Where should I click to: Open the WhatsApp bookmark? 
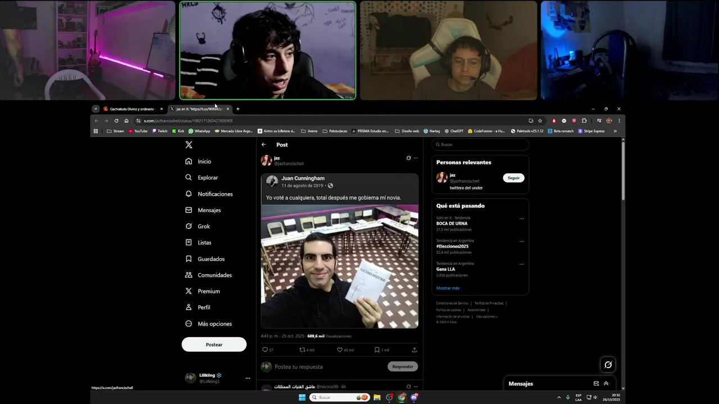point(199,131)
